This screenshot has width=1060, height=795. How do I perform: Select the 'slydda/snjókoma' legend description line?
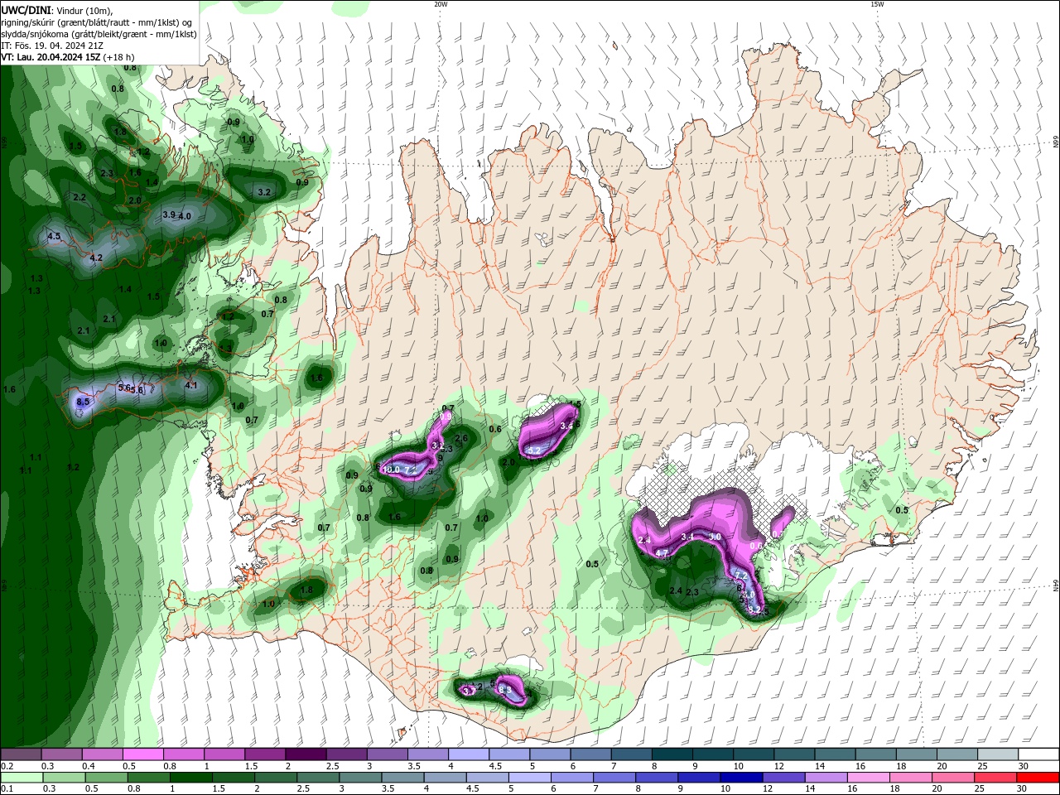(x=99, y=34)
